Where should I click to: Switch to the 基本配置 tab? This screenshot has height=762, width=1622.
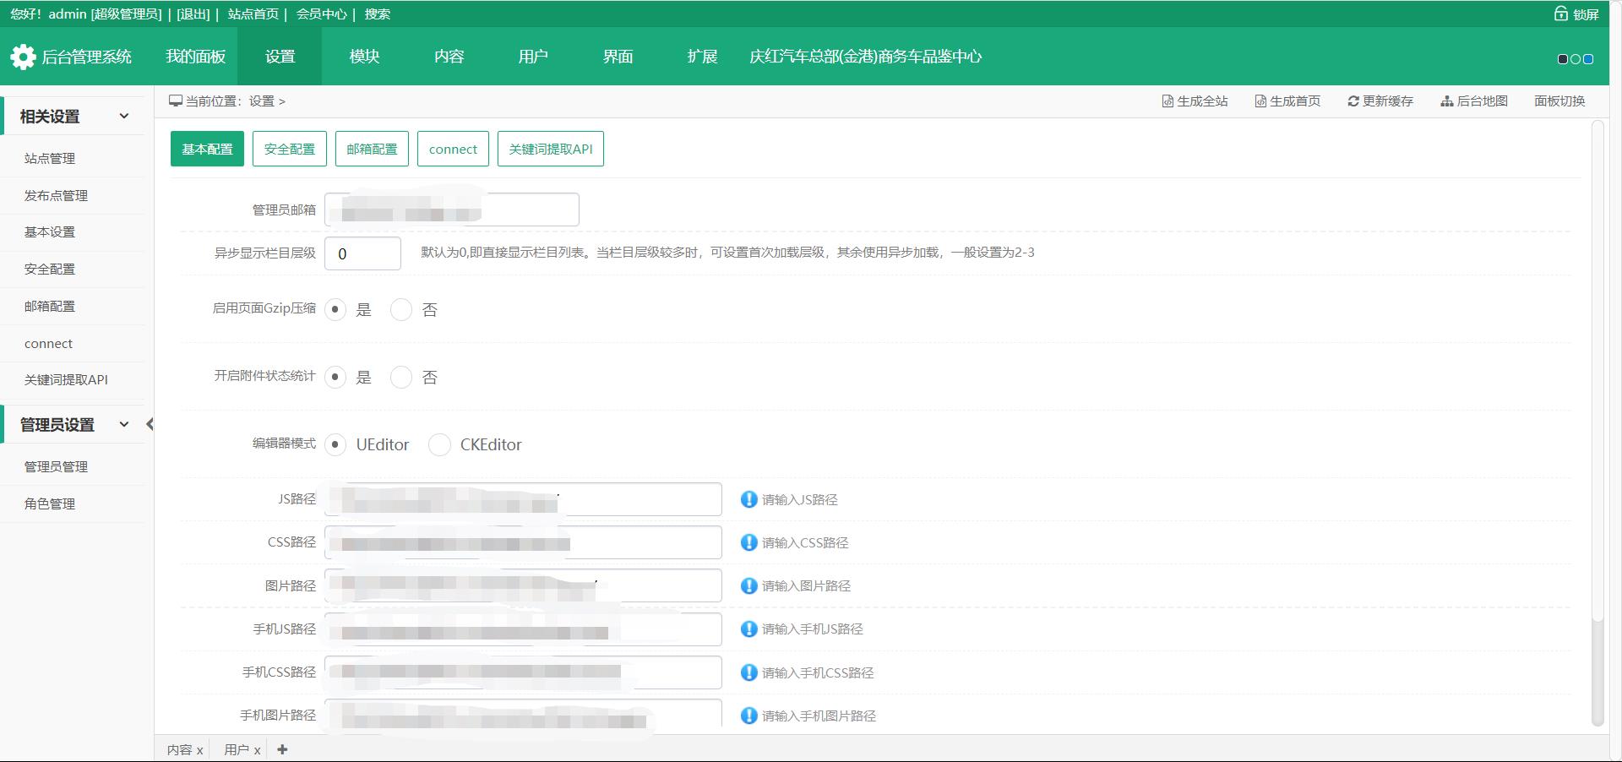click(207, 149)
